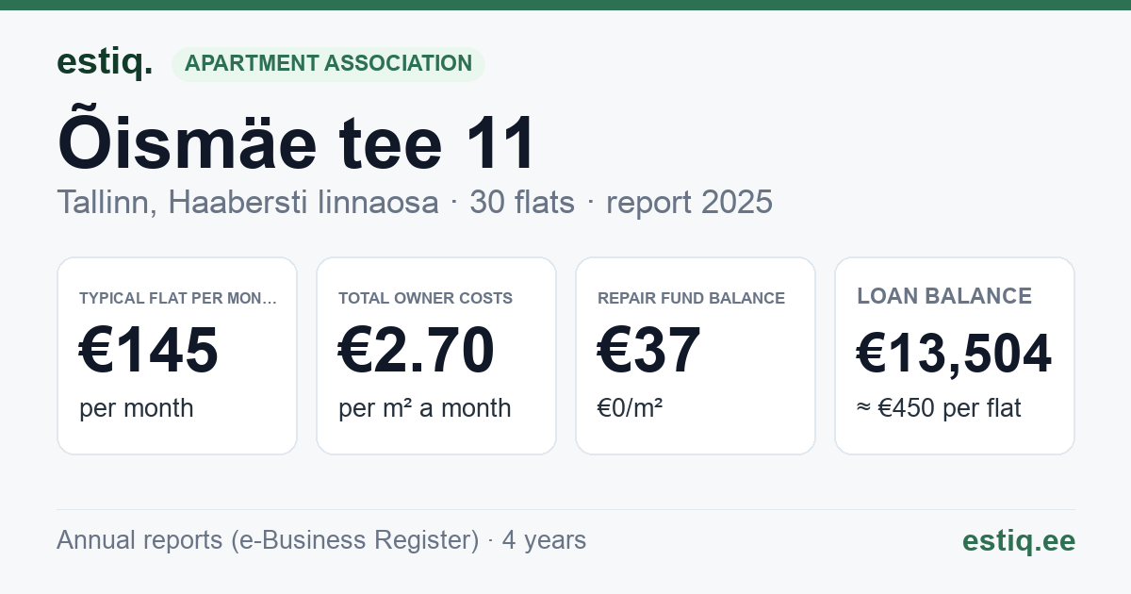1131x594 pixels.
Task: Click the 'per m² a month' caption
Action: pos(425,408)
